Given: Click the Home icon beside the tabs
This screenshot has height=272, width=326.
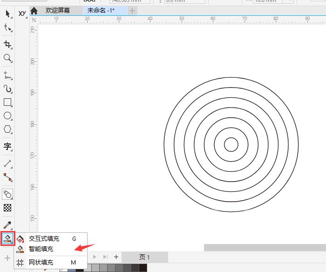Looking at the screenshot, I should pos(34,11).
